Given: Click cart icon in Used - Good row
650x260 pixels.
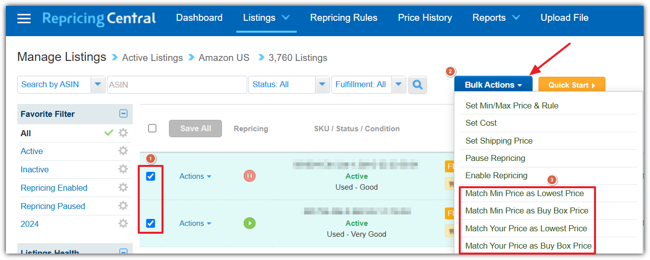Looking at the screenshot, I should pos(450,184).
